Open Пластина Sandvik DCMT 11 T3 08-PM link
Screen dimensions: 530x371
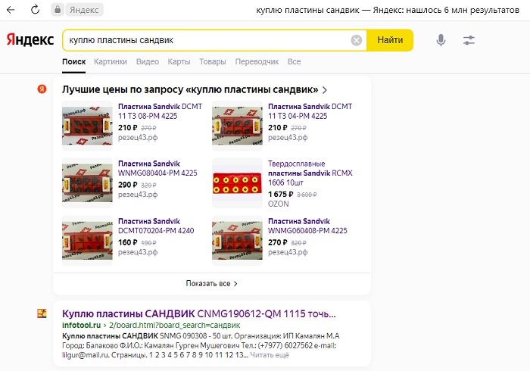[160, 111]
